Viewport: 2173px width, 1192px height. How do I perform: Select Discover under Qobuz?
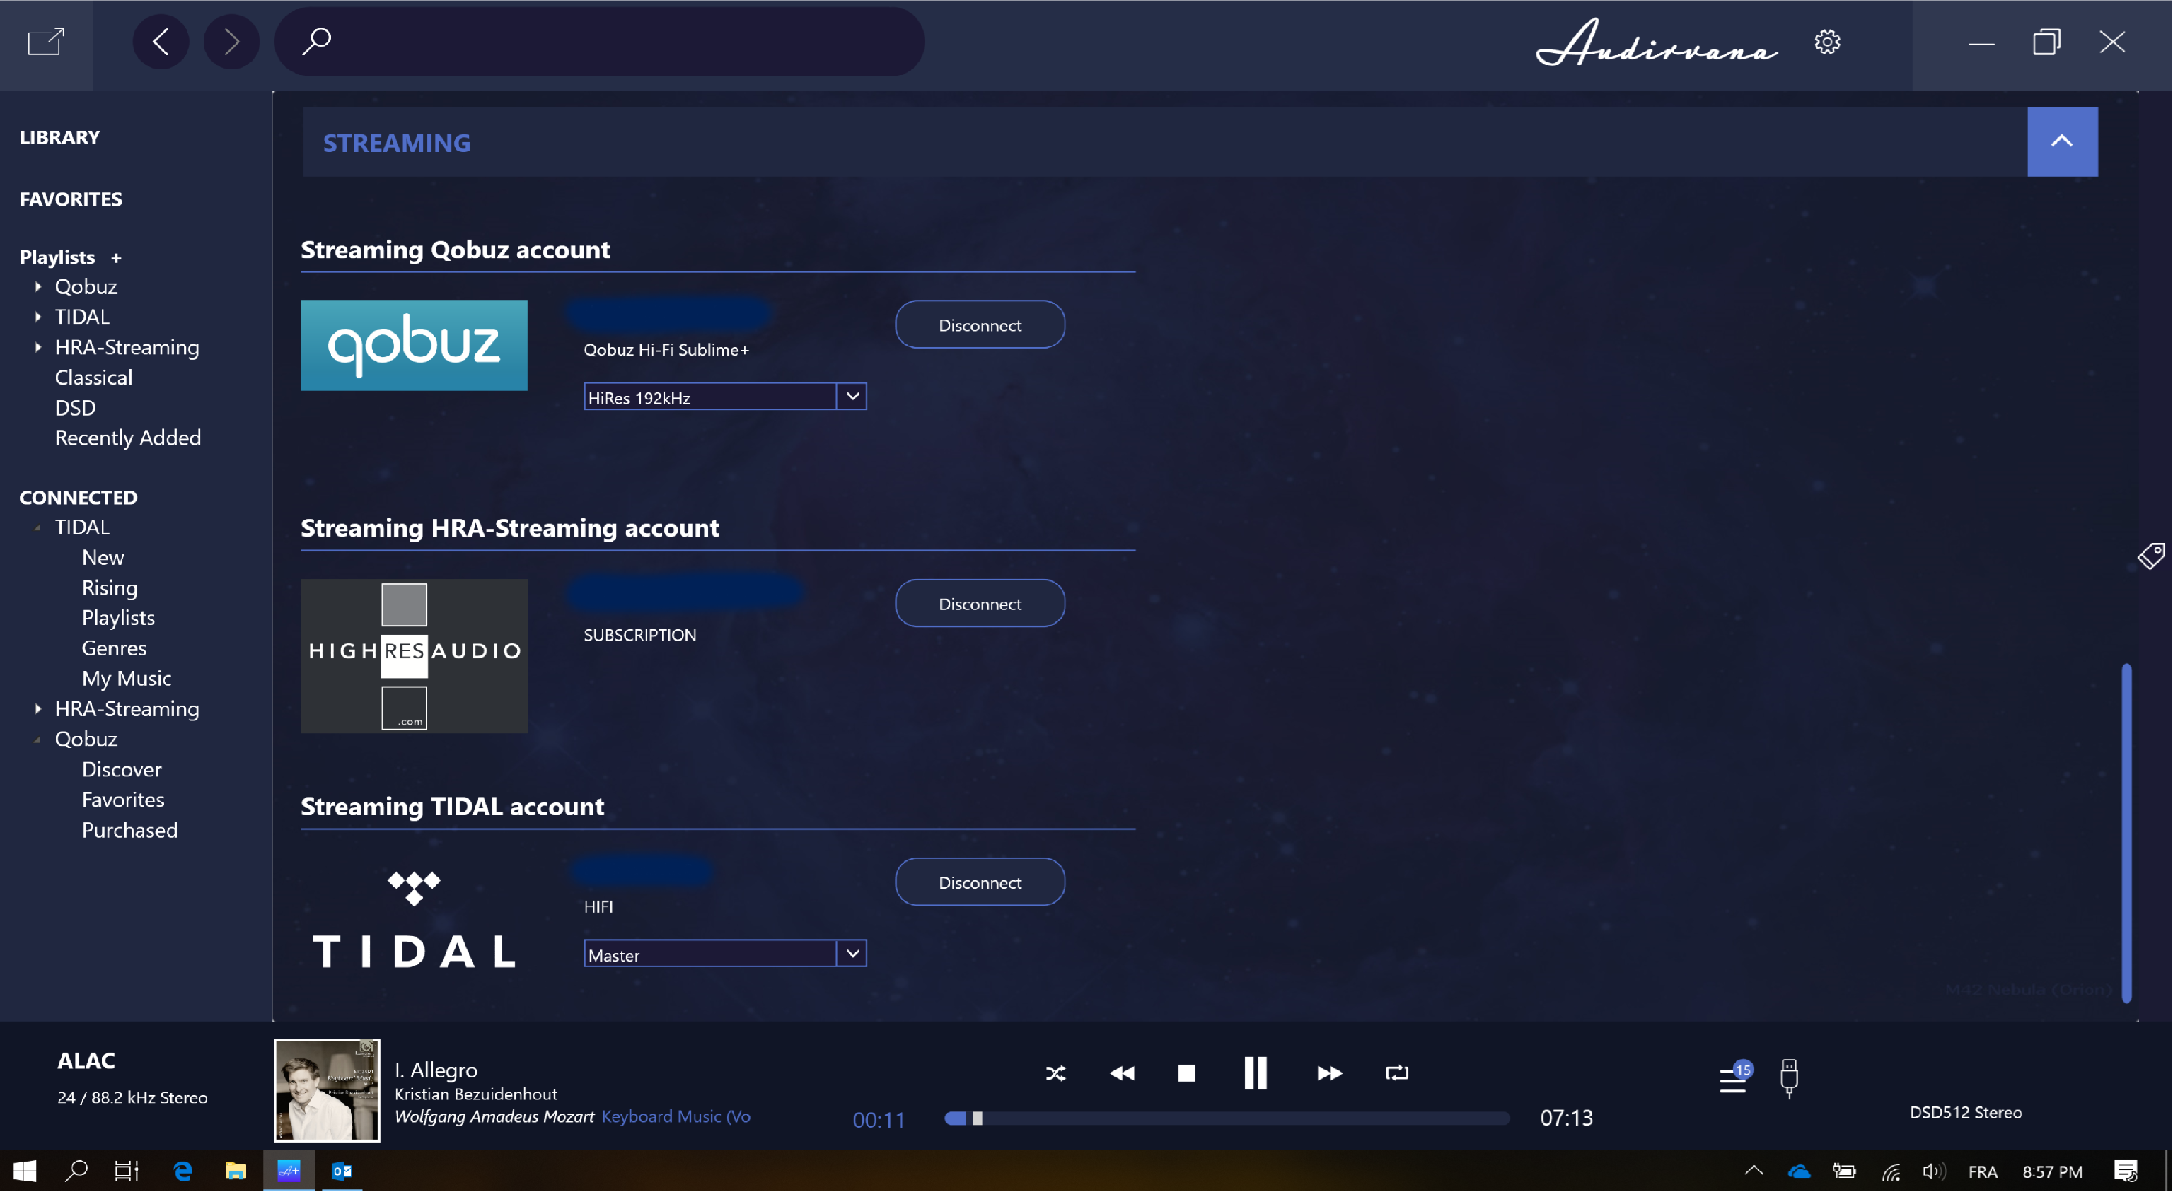pos(122,769)
